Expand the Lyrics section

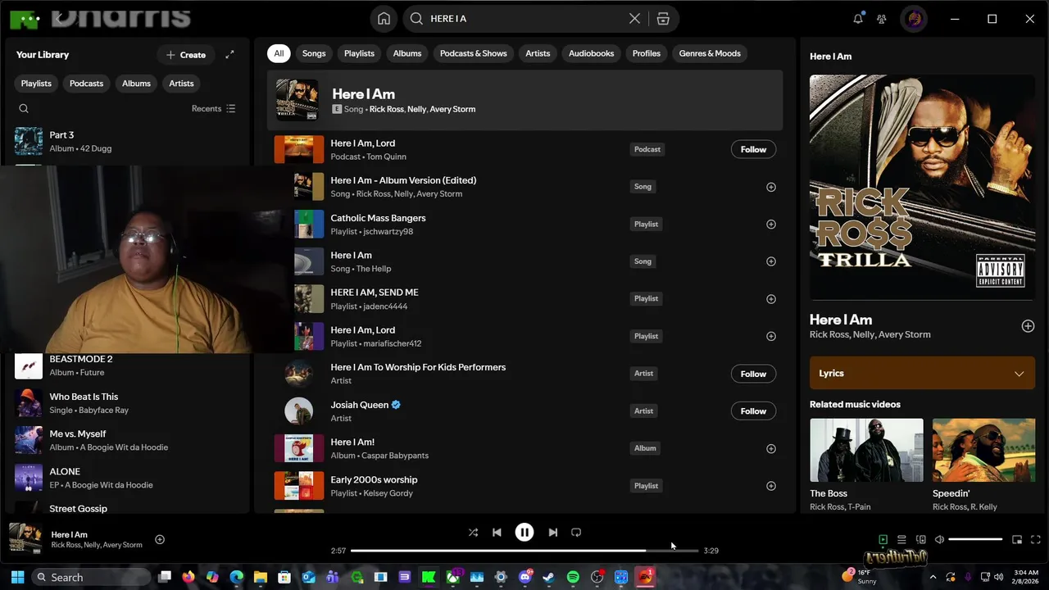coord(922,373)
